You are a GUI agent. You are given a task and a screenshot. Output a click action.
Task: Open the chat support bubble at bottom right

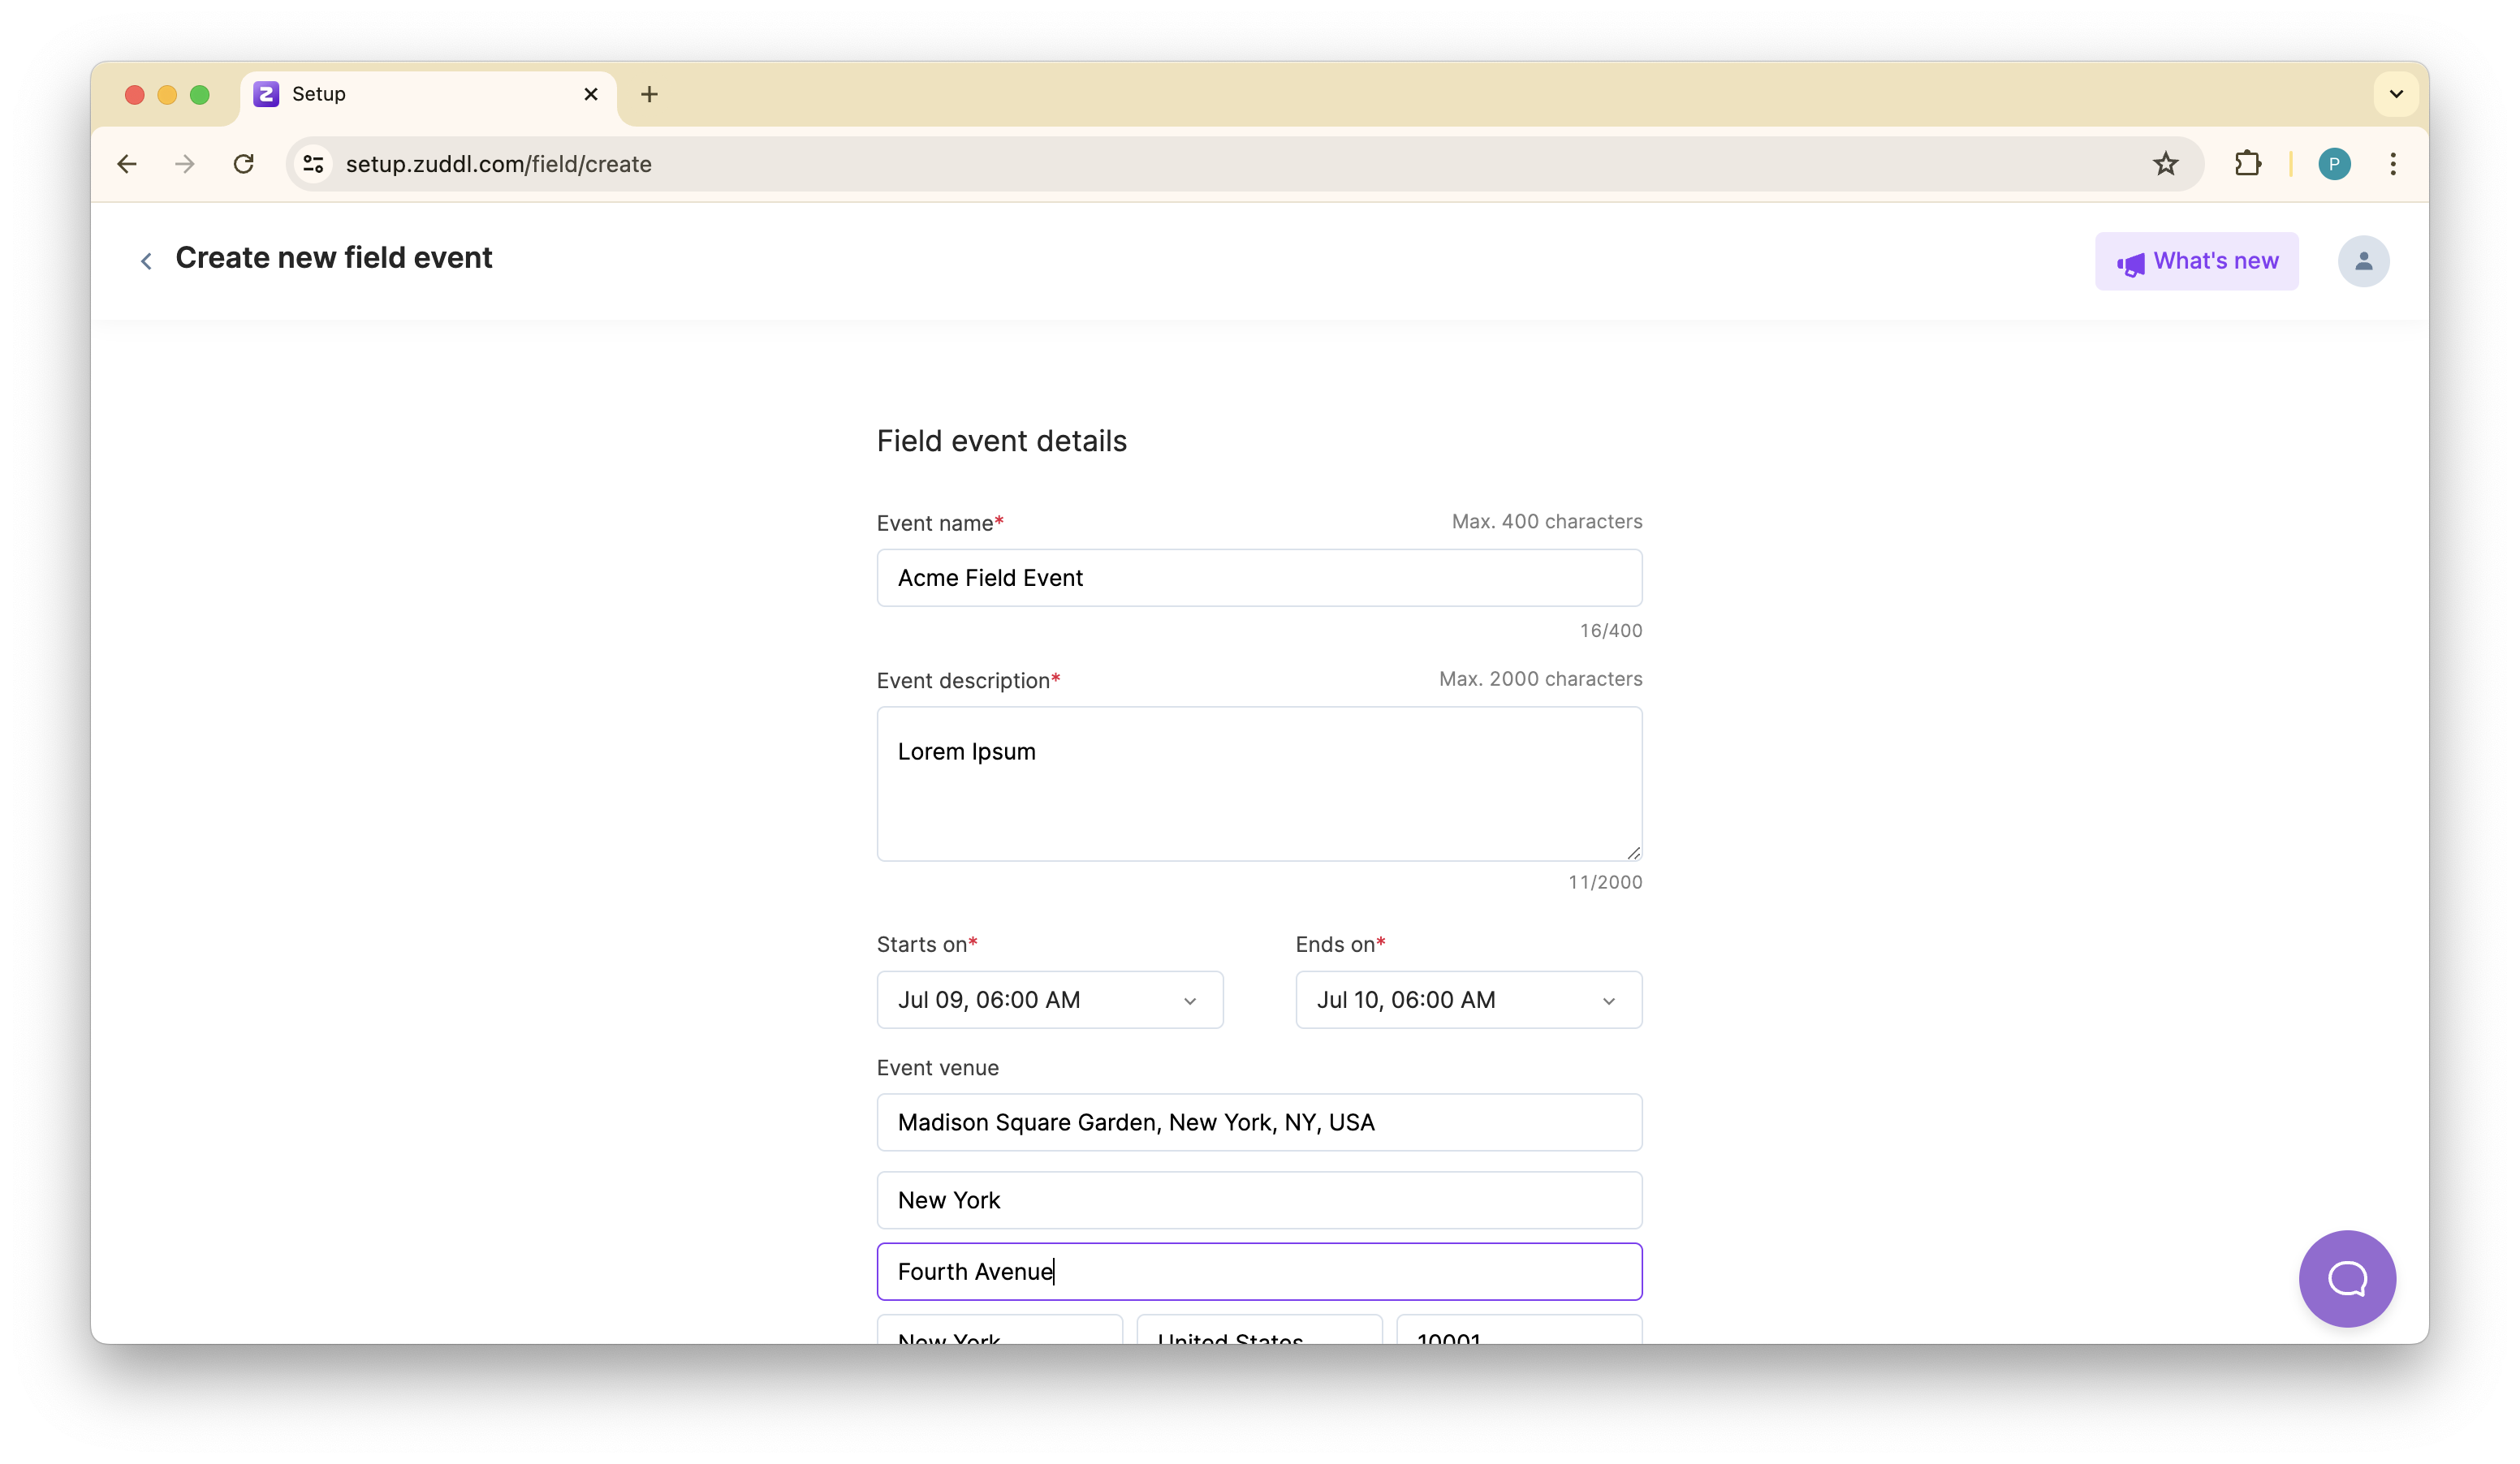(x=2346, y=1279)
